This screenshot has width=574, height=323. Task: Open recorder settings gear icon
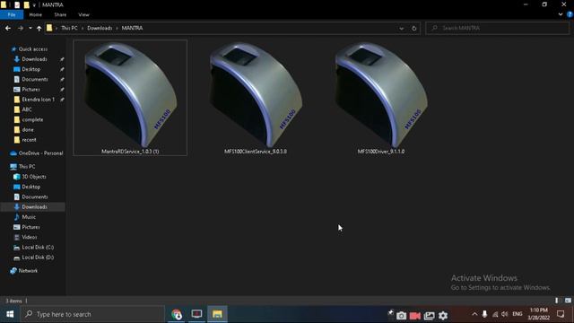(443, 315)
